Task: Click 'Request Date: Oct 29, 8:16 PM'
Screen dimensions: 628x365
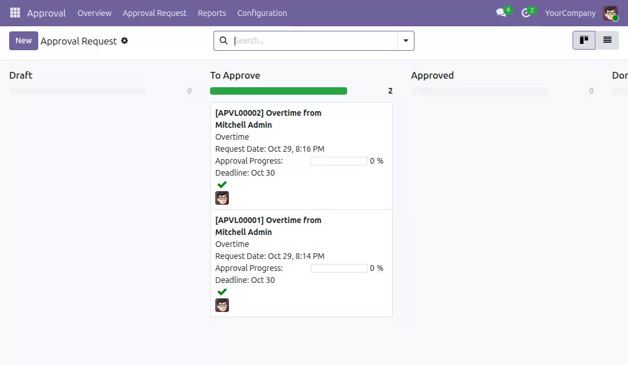Action: pos(269,149)
